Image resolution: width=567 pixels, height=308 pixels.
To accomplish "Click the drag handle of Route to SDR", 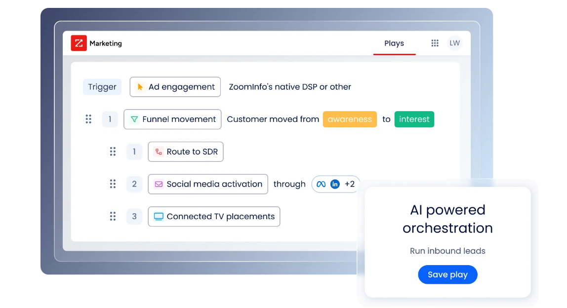I will tap(113, 152).
